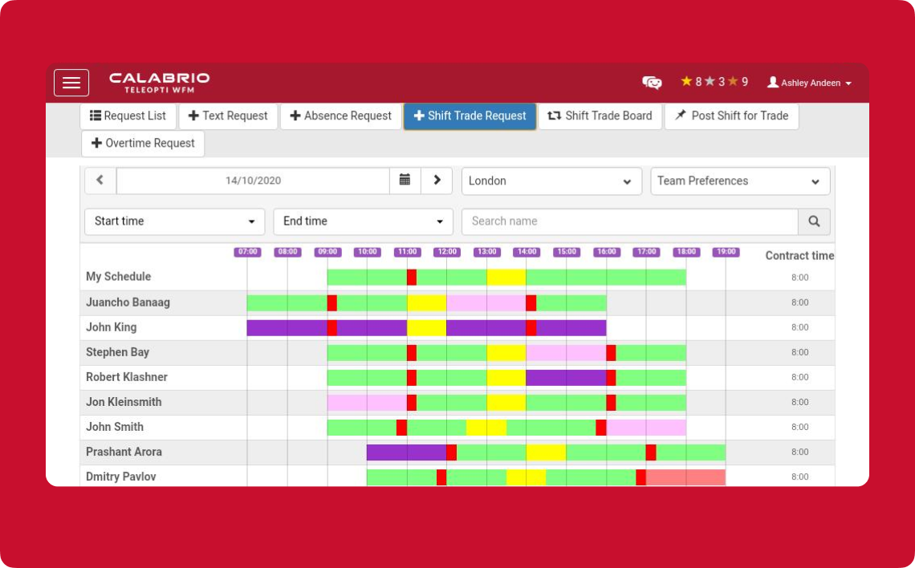Create a new Absence Request
915x568 pixels.
340,116
